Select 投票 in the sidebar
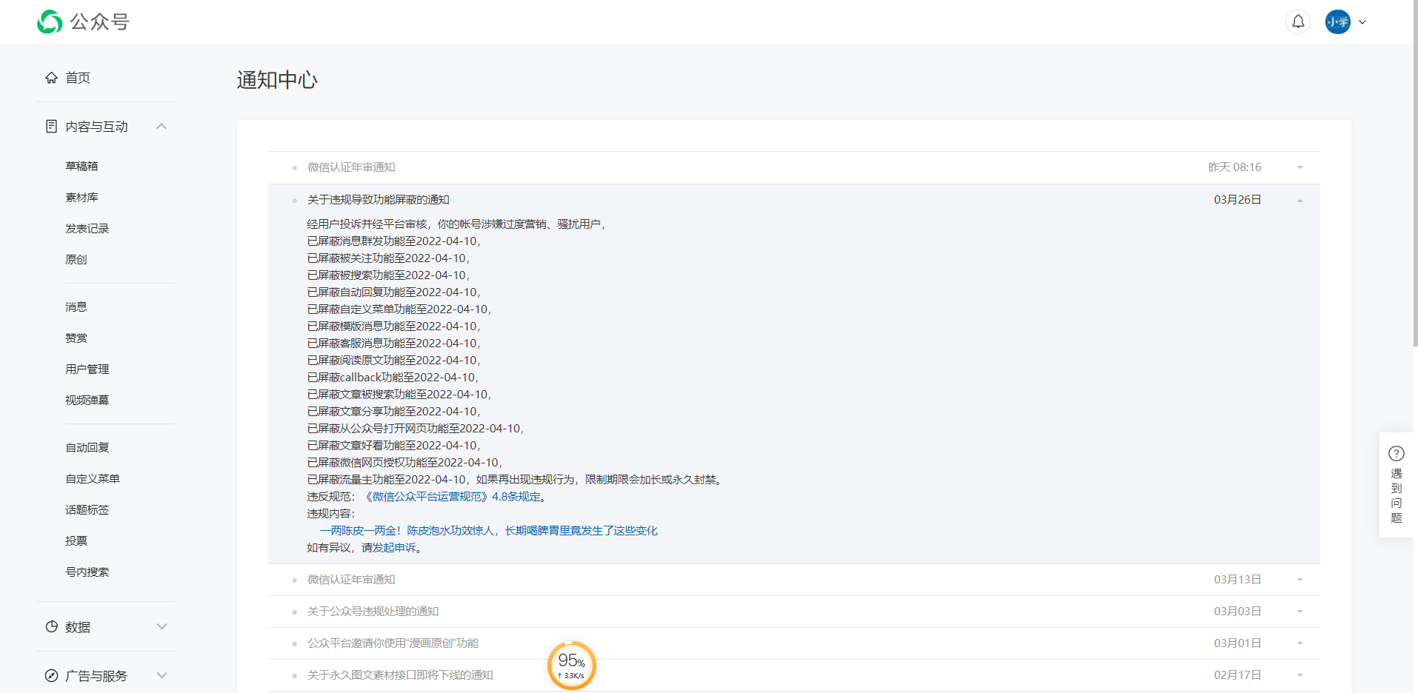The width and height of the screenshot is (1418, 693). [x=76, y=540]
